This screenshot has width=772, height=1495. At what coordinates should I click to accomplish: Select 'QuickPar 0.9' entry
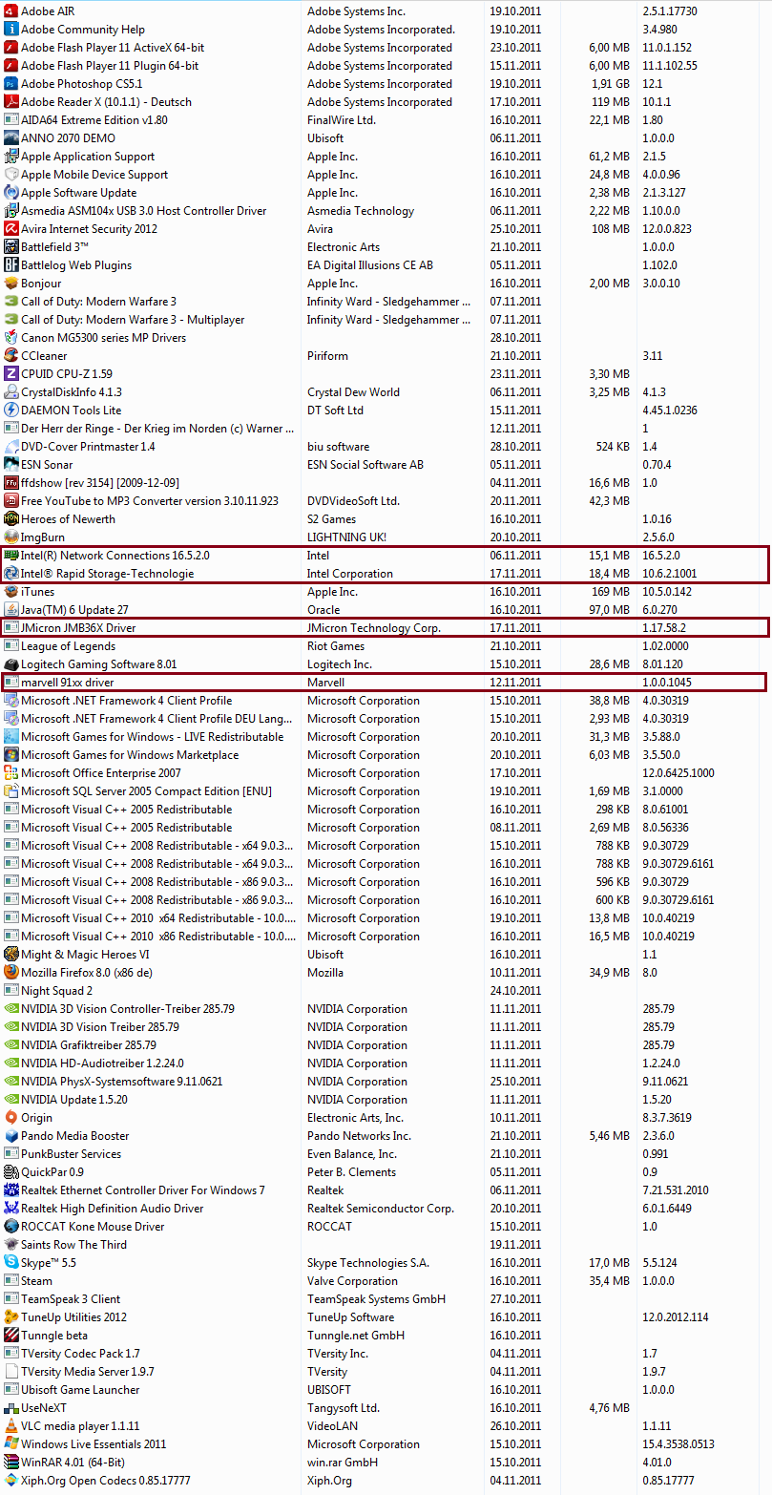point(52,1172)
